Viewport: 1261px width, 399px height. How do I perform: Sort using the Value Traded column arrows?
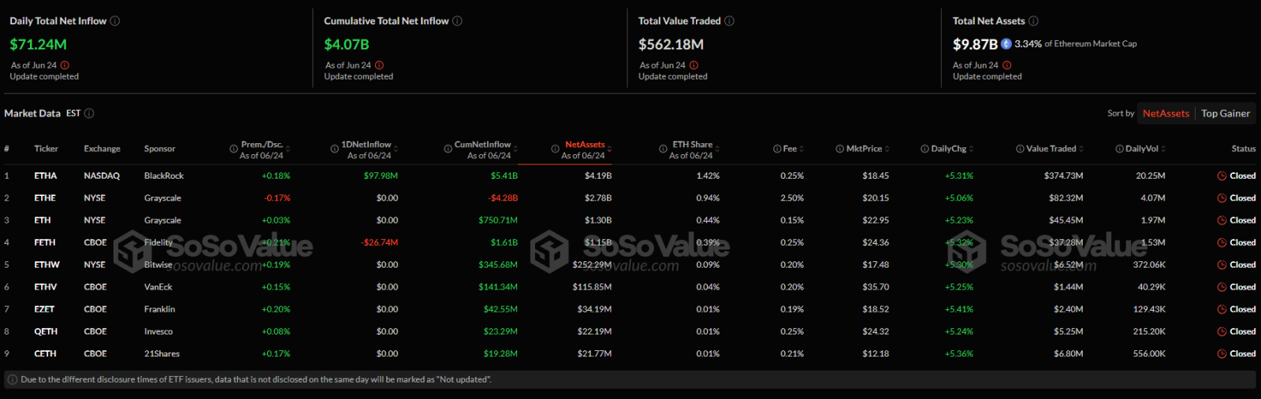tap(1081, 149)
